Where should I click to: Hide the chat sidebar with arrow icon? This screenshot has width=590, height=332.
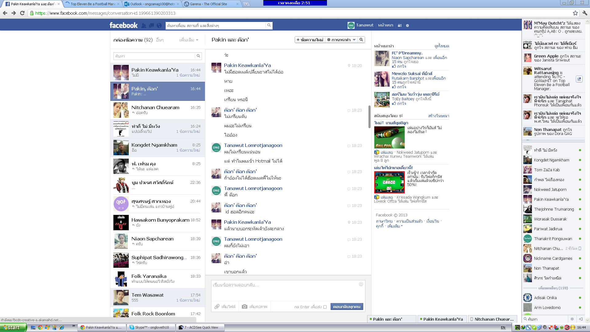point(581,319)
